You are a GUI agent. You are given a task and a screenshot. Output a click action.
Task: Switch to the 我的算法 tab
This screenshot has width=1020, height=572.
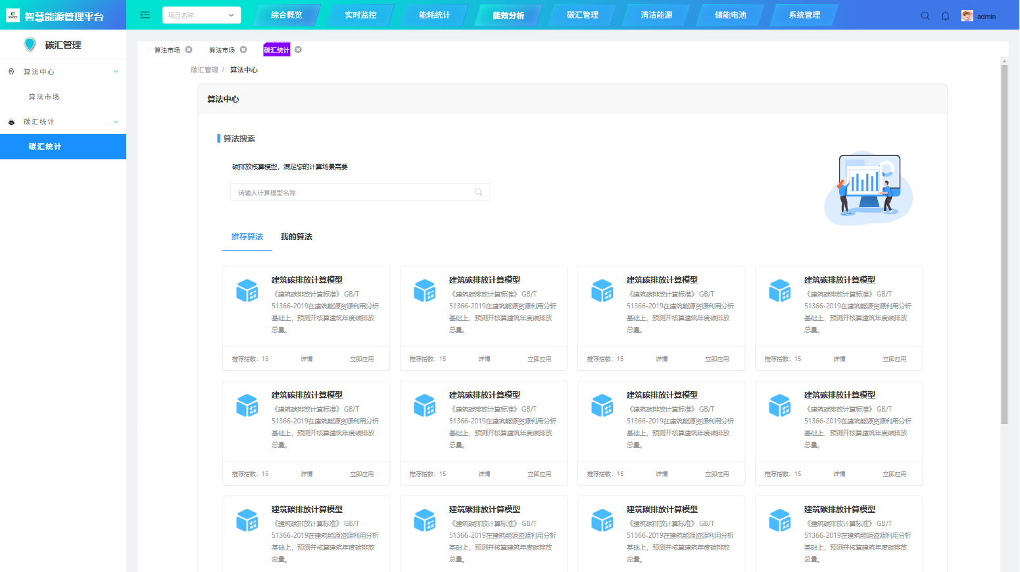(296, 237)
